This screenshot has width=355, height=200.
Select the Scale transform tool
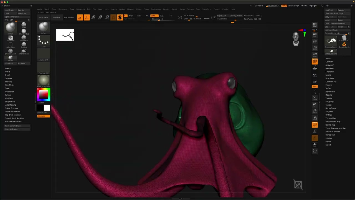tap(100, 17)
